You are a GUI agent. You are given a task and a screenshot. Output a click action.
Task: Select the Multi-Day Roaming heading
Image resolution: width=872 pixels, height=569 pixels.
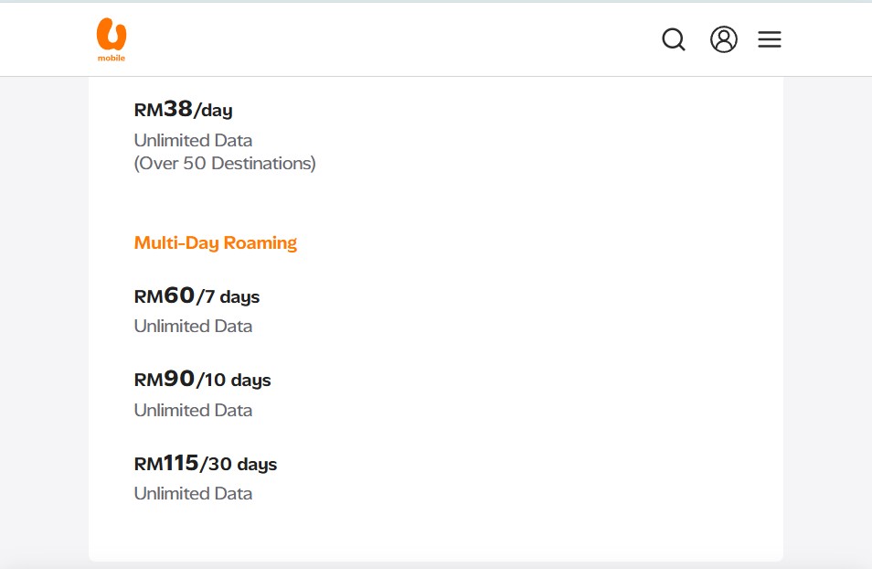point(216,242)
